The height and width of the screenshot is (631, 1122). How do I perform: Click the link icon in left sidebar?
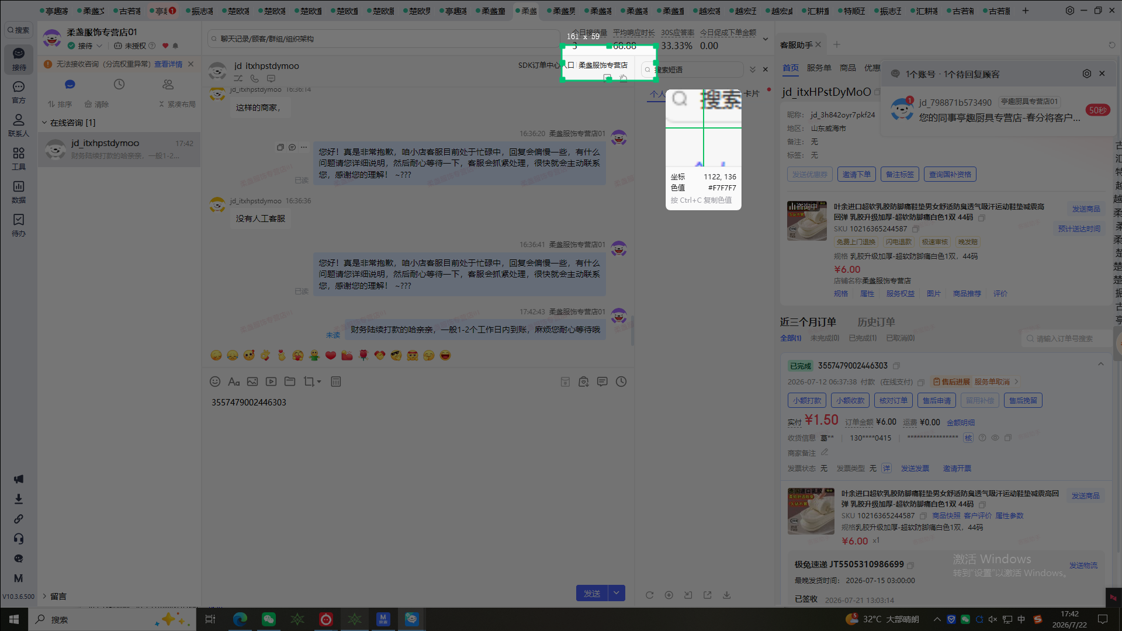[x=19, y=519]
